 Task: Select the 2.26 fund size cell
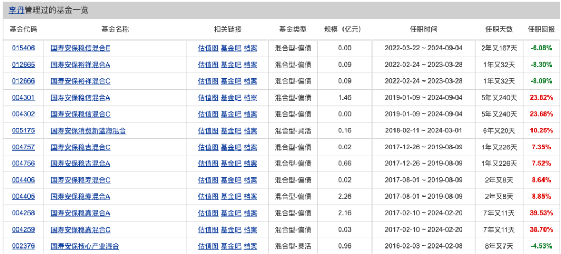point(345,197)
